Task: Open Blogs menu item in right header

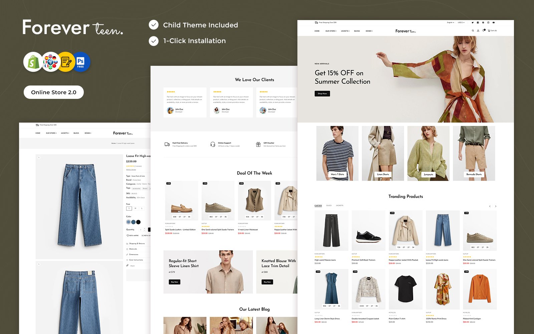Action: tap(357, 31)
